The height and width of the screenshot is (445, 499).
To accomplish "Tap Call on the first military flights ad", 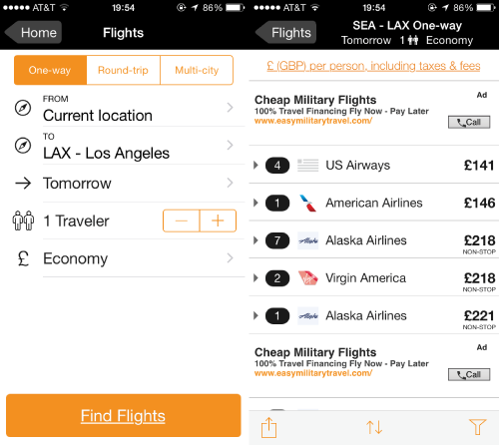I will click(469, 122).
